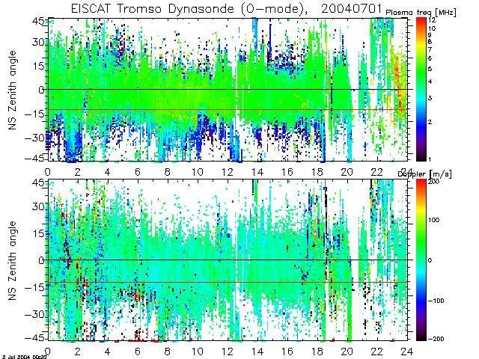479x359 pixels.
Task: Click 'NS Zenith angle' label of plasma frequency plot
Action: [x=12, y=90]
